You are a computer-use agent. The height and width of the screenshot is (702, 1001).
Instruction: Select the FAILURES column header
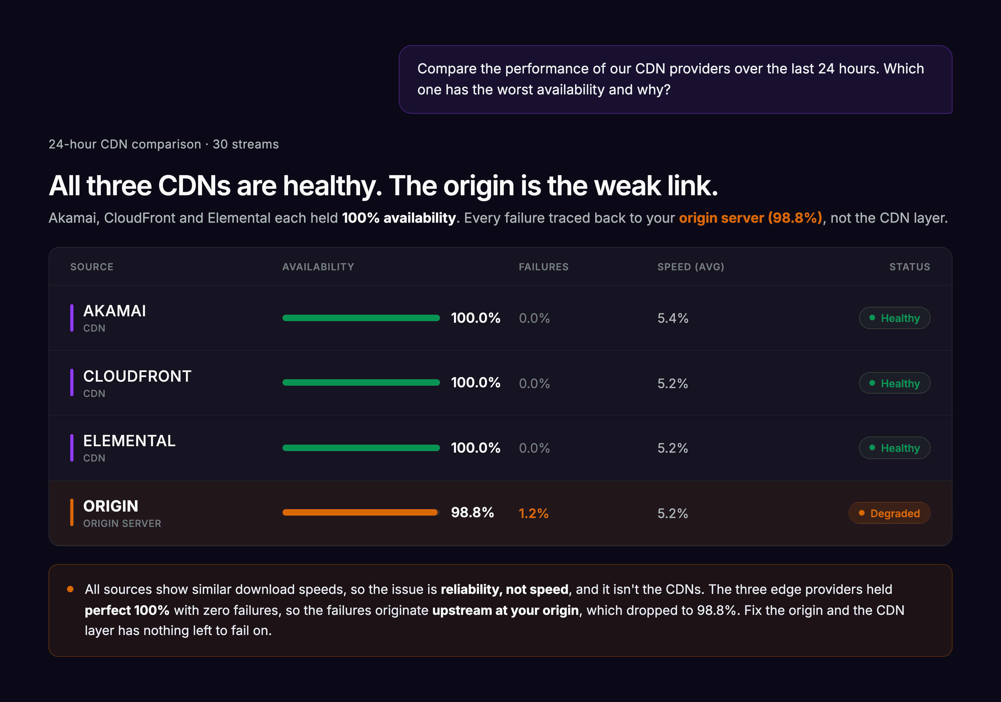[x=544, y=267]
